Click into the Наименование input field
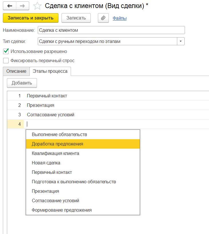This screenshot has width=209, height=234. 111,30
